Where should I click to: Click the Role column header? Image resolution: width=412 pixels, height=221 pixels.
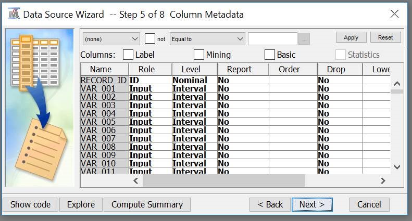tap(150, 69)
